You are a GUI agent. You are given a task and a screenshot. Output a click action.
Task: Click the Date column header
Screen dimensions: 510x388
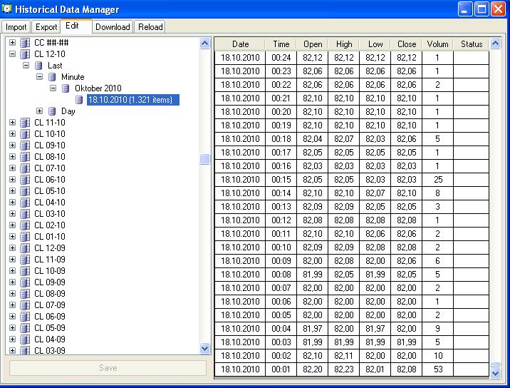(240, 44)
